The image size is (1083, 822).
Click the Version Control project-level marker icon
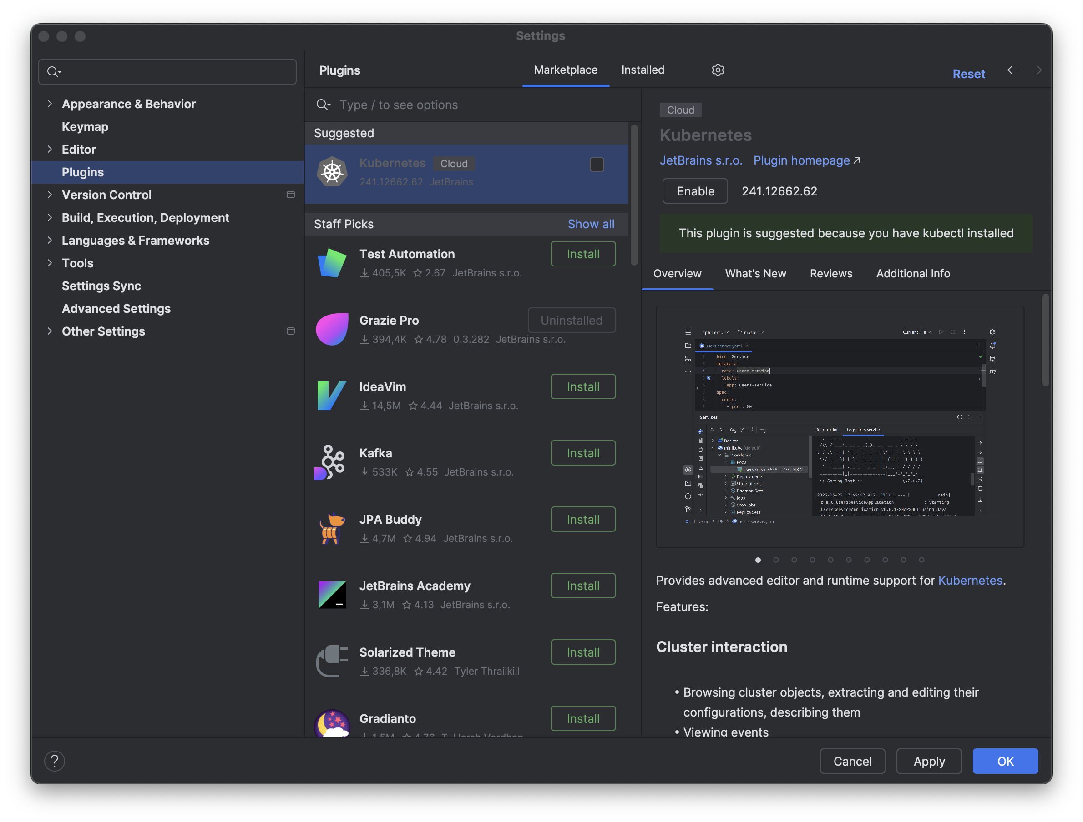pos(290,195)
